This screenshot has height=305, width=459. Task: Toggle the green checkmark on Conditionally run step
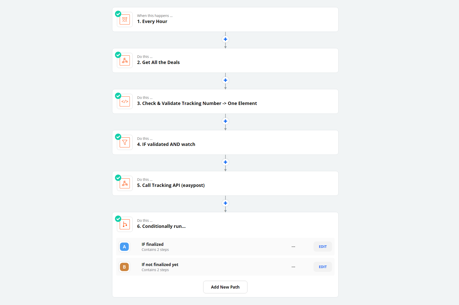[x=118, y=219]
